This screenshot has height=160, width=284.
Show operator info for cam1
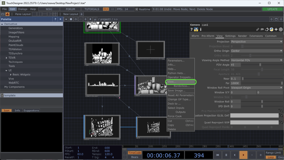tap(201, 29)
